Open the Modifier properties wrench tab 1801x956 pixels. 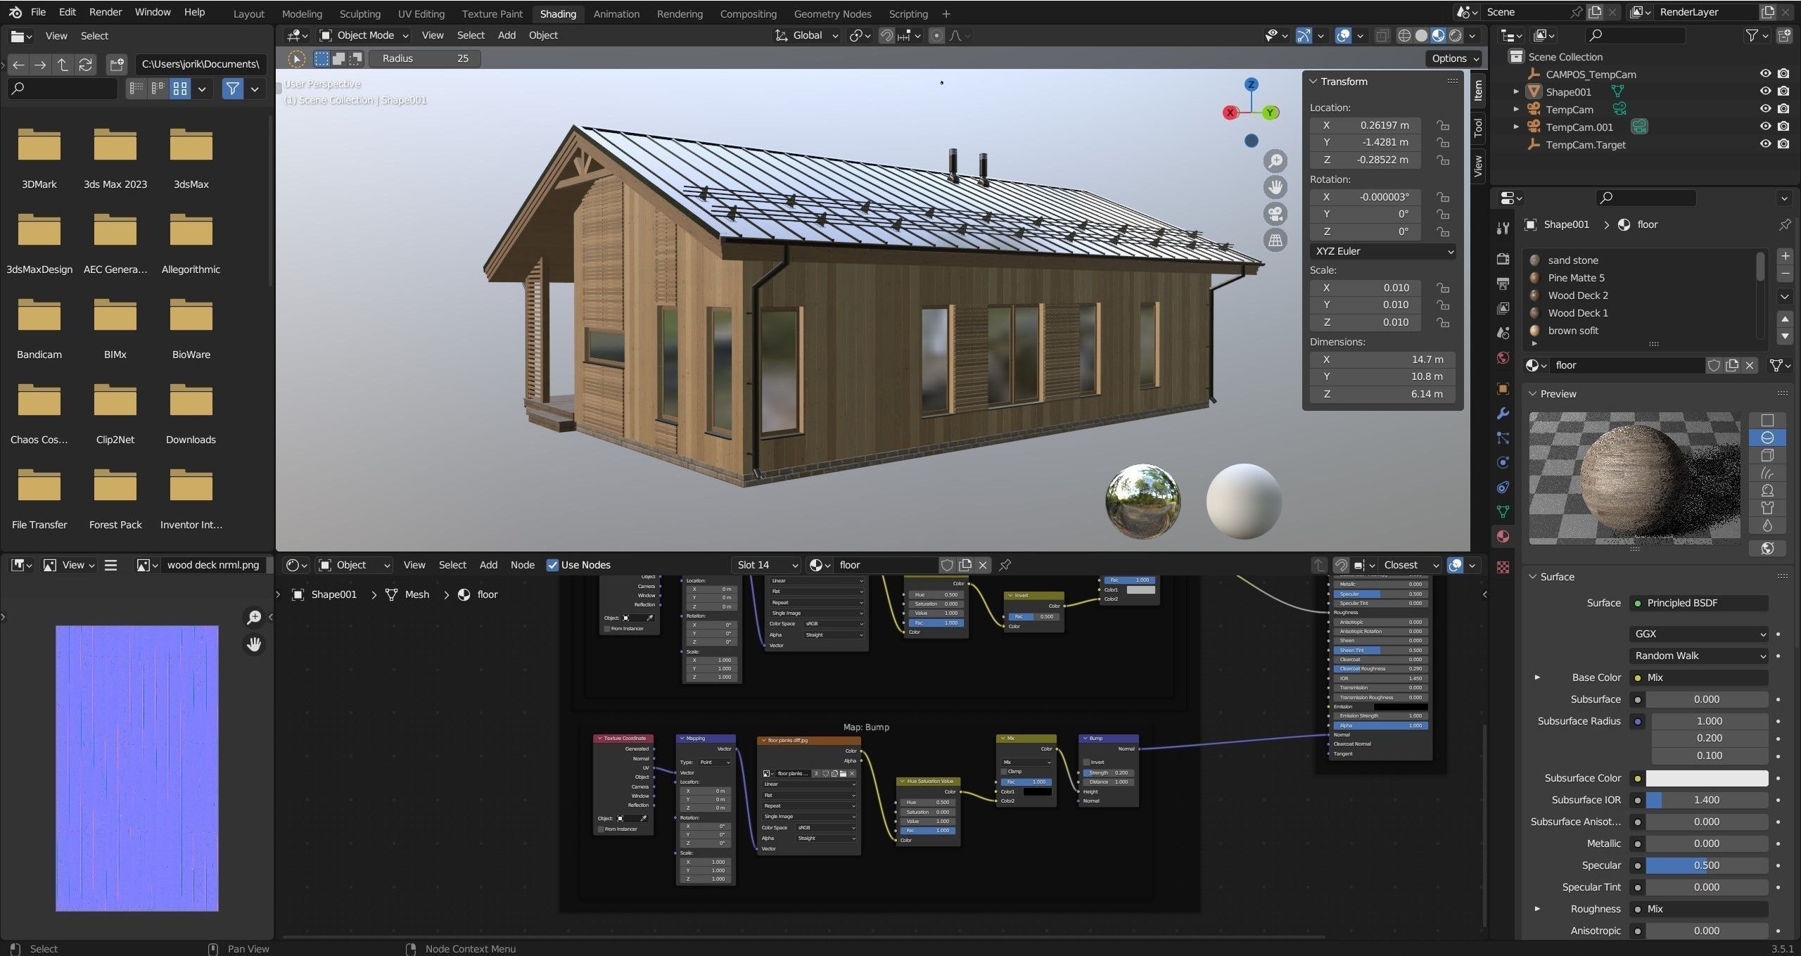(1503, 414)
